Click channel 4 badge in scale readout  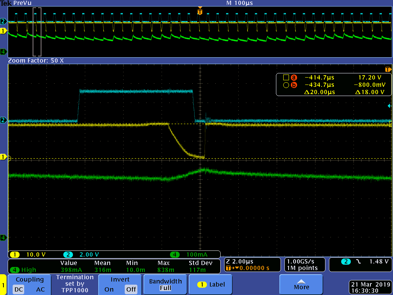point(175,255)
